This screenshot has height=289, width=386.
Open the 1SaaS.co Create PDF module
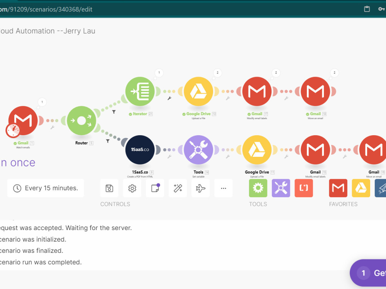tap(140, 150)
